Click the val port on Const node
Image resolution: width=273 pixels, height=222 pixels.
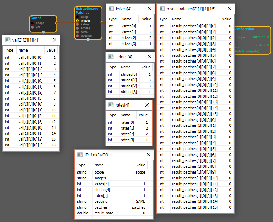click(33, 27)
